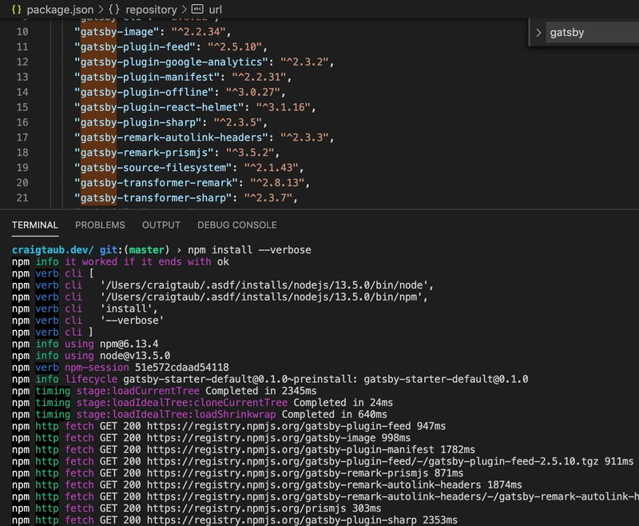Image resolution: width=639 pixels, height=526 pixels.
Task: Show the DEBUG CONSOLE tab
Action: pos(236,225)
